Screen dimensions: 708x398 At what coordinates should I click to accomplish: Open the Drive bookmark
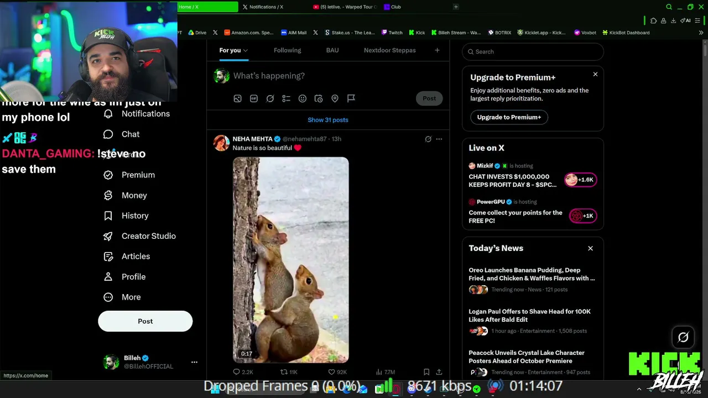tap(197, 33)
